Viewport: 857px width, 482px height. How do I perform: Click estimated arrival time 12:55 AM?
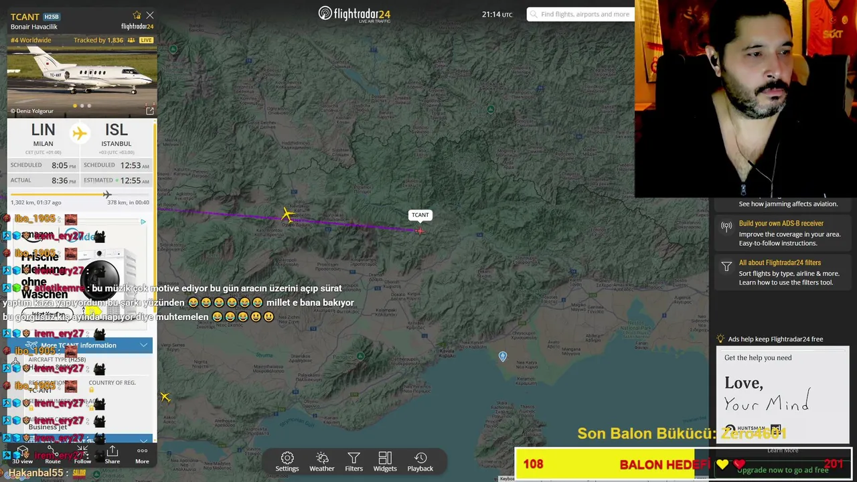[135, 181]
